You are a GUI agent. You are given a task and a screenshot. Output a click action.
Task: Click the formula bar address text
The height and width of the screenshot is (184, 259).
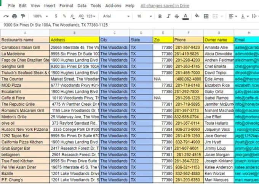(56, 25)
